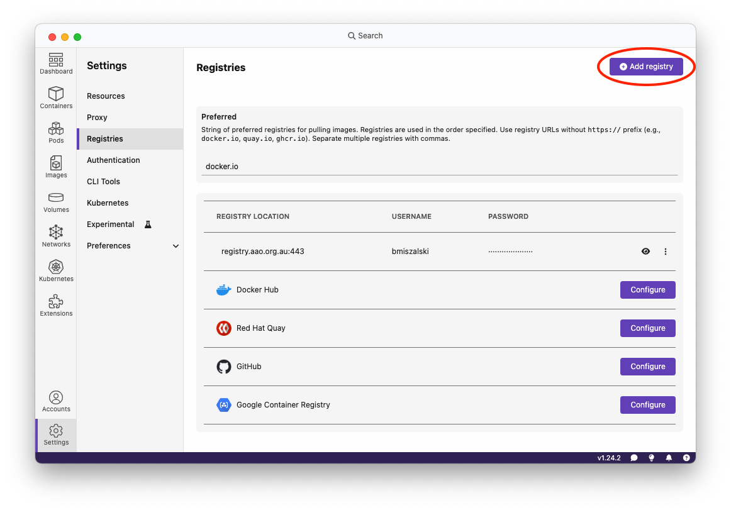Open the Dashboard from the sidebar
This screenshot has height=510, width=731.
point(56,64)
